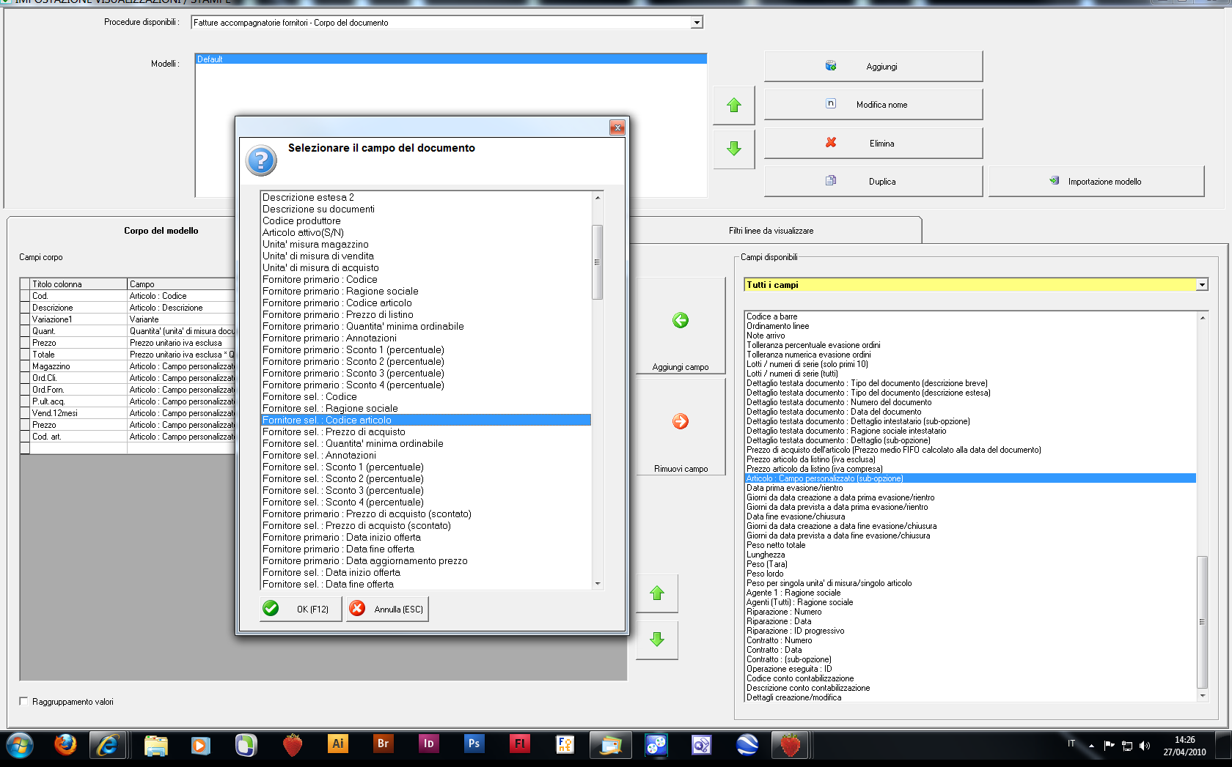Click the scrollbar thumb of the dialog field list
This screenshot has width=1232, height=767.
[598, 262]
